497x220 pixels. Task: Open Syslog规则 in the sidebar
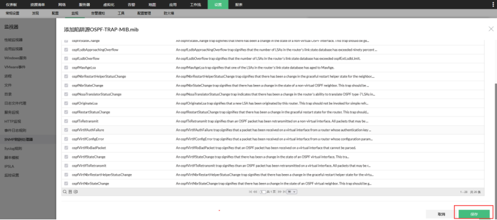point(13,148)
